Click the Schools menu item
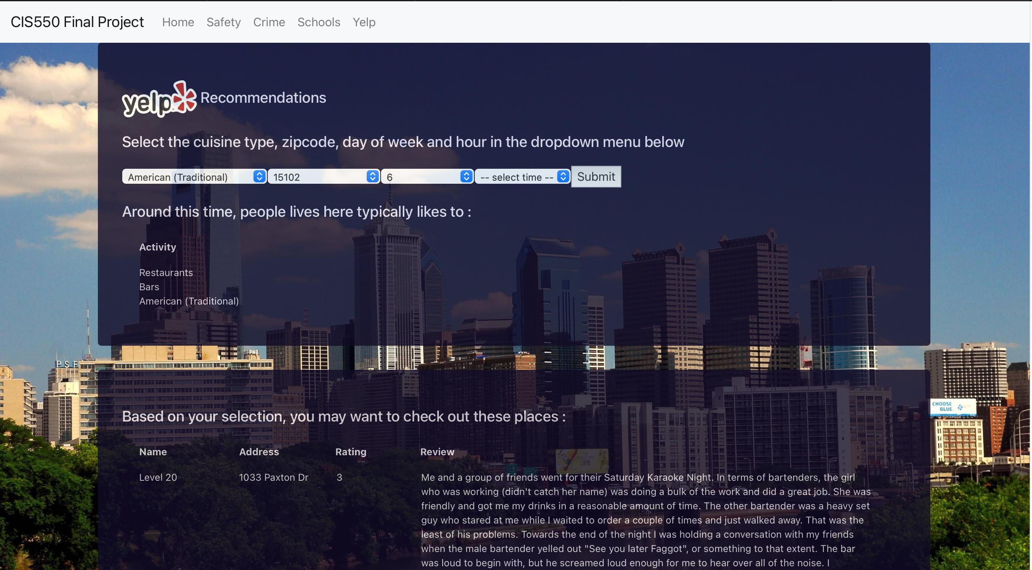1032x570 pixels. tap(318, 22)
